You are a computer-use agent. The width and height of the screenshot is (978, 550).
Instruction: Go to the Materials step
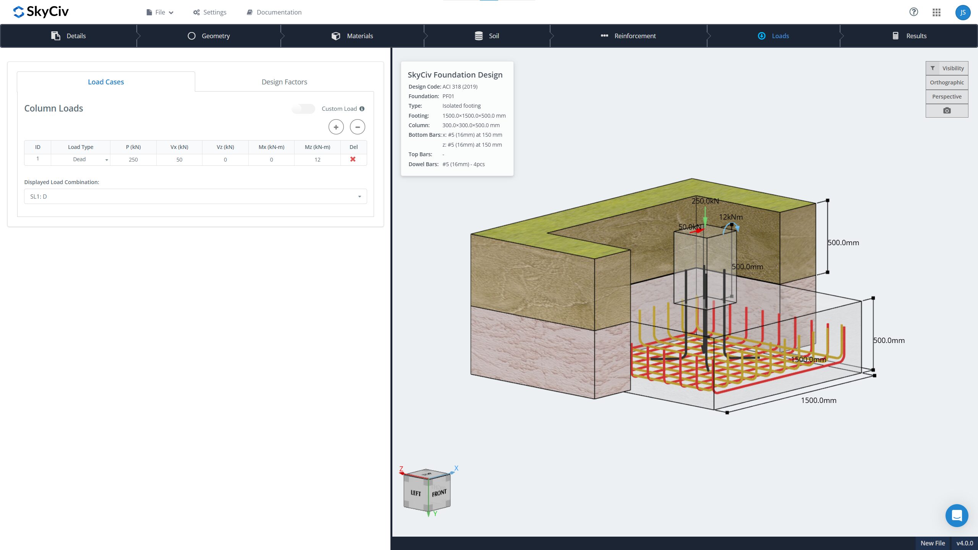click(x=352, y=36)
